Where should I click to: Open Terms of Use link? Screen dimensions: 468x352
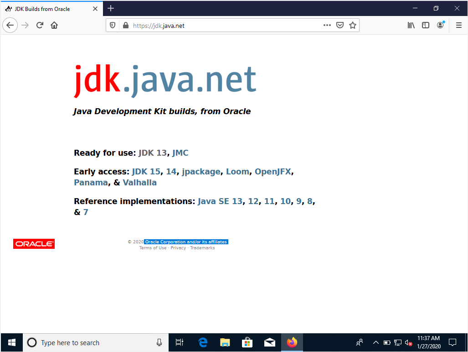(x=153, y=247)
